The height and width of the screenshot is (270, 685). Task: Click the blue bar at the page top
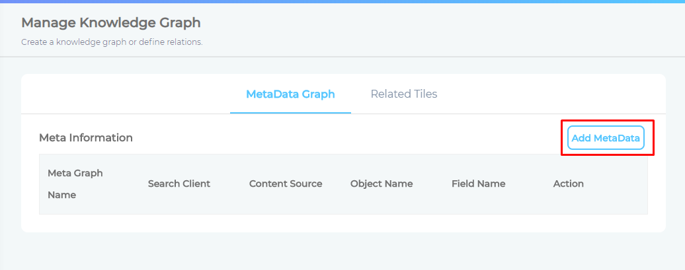[342, 1]
